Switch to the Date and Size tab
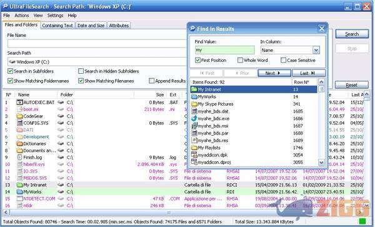 [x=91, y=26]
